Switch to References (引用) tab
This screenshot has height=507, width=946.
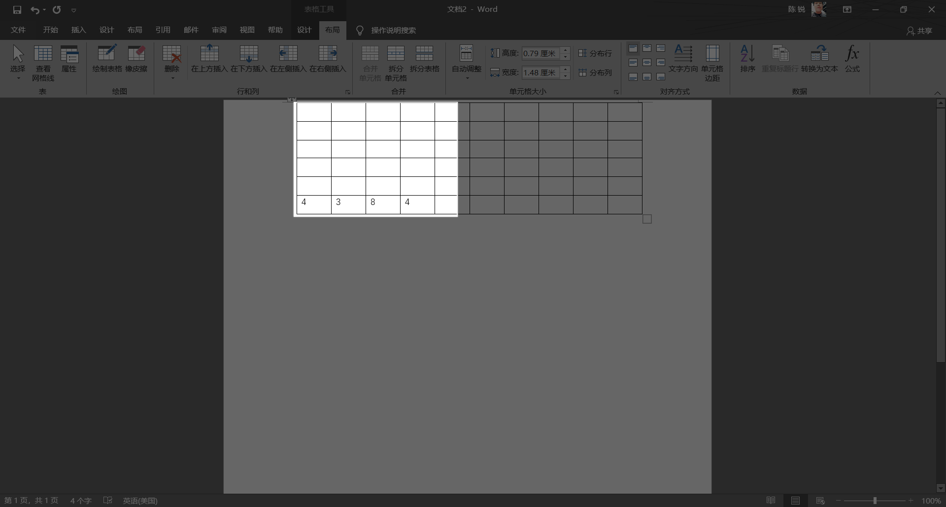(163, 30)
